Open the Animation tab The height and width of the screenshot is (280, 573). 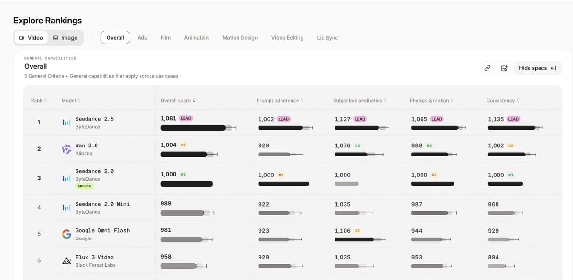pos(196,38)
